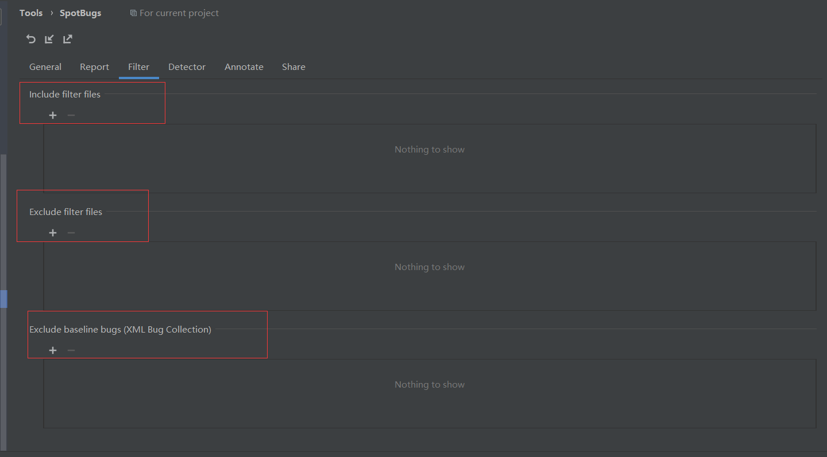Select SpotBugs in the breadcrumb path
Screen dimensions: 827x457
pyautogui.click(x=80, y=13)
